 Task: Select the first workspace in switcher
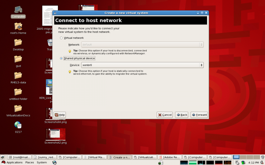[x=236, y=157]
